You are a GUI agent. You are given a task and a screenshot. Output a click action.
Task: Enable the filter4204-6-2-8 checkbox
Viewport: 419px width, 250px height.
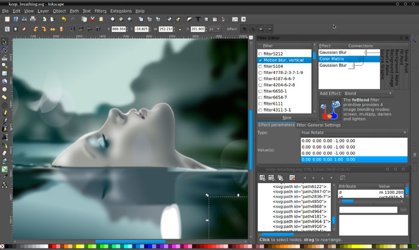coord(260,85)
